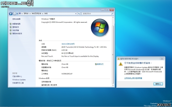Open 遠端設定 in the left pane
Image resolution: width=172 pixels, height=107 pixels.
pyautogui.click(x=16, y=27)
